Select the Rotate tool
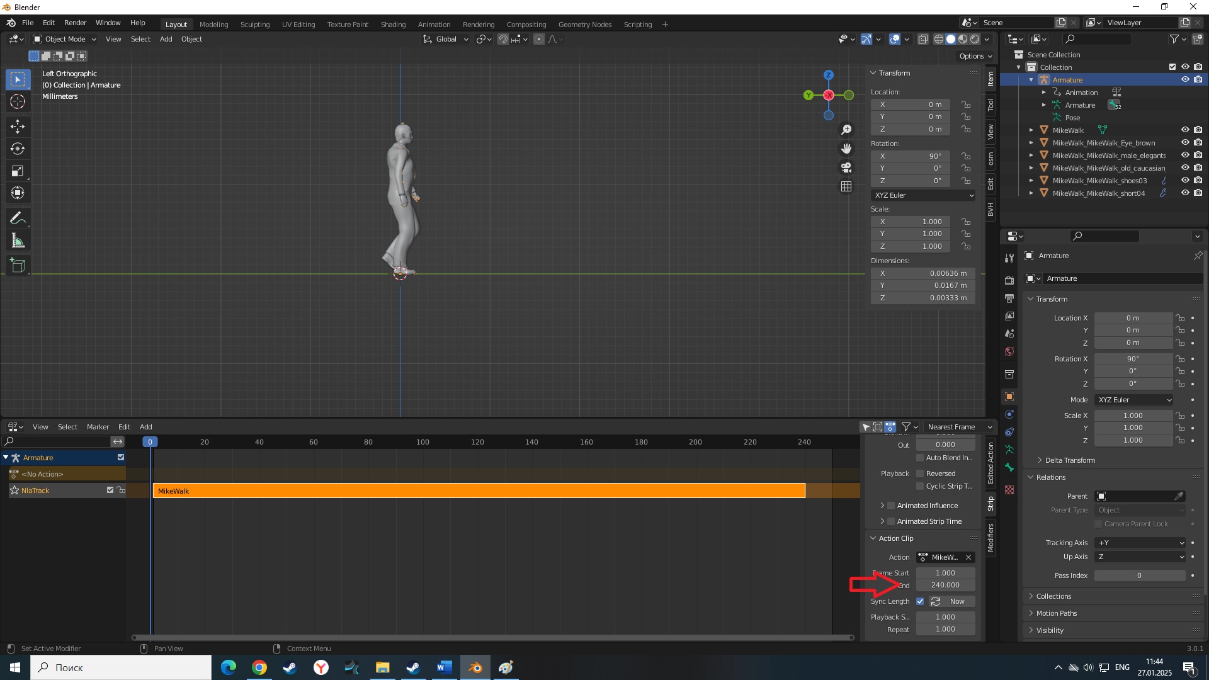The width and height of the screenshot is (1209, 680). 18,149
